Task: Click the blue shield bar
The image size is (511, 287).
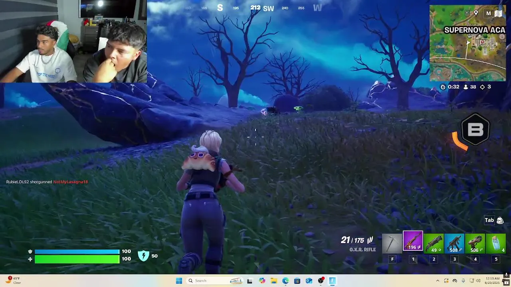Action: coord(77,252)
